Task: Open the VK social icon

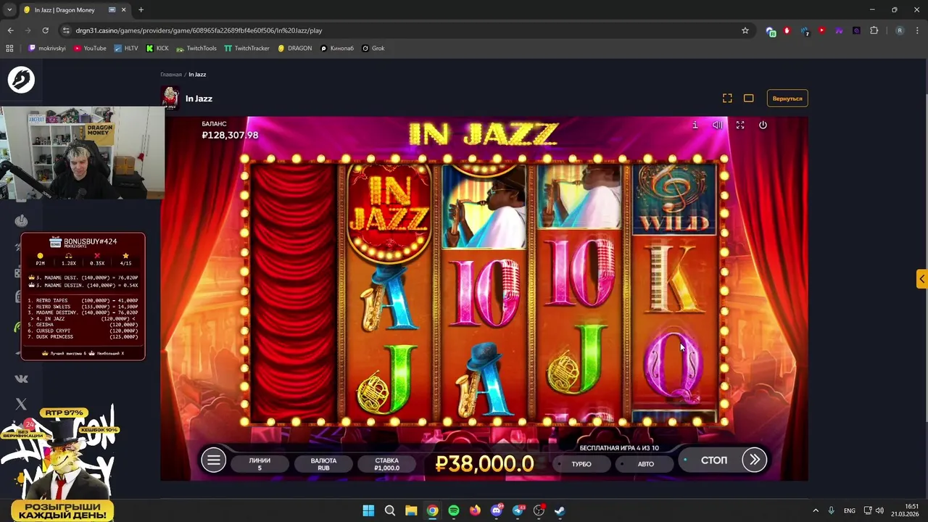Action: click(x=21, y=378)
